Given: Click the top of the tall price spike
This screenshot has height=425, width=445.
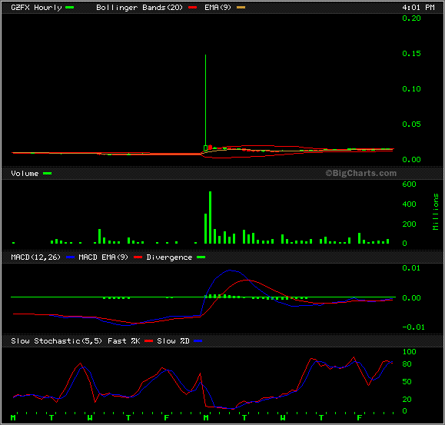Looking at the screenshot, I should (205, 55).
